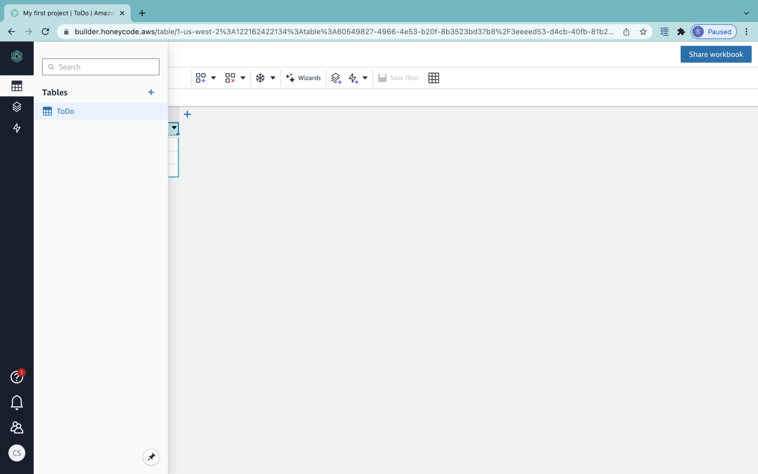Freeze columns with the snowflake icon
758x474 pixels.
pyautogui.click(x=260, y=78)
